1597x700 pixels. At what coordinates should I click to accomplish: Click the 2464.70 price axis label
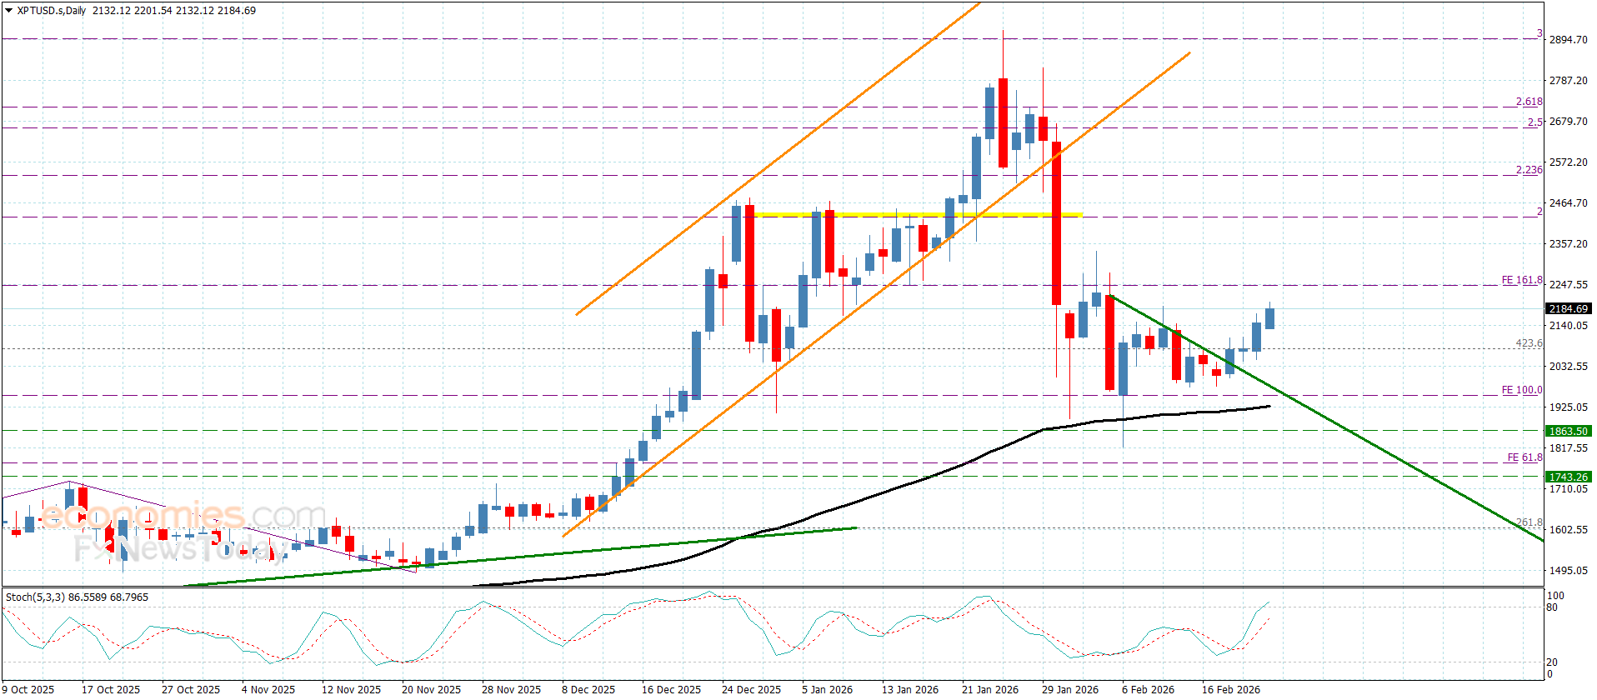[x=1568, y=202]
